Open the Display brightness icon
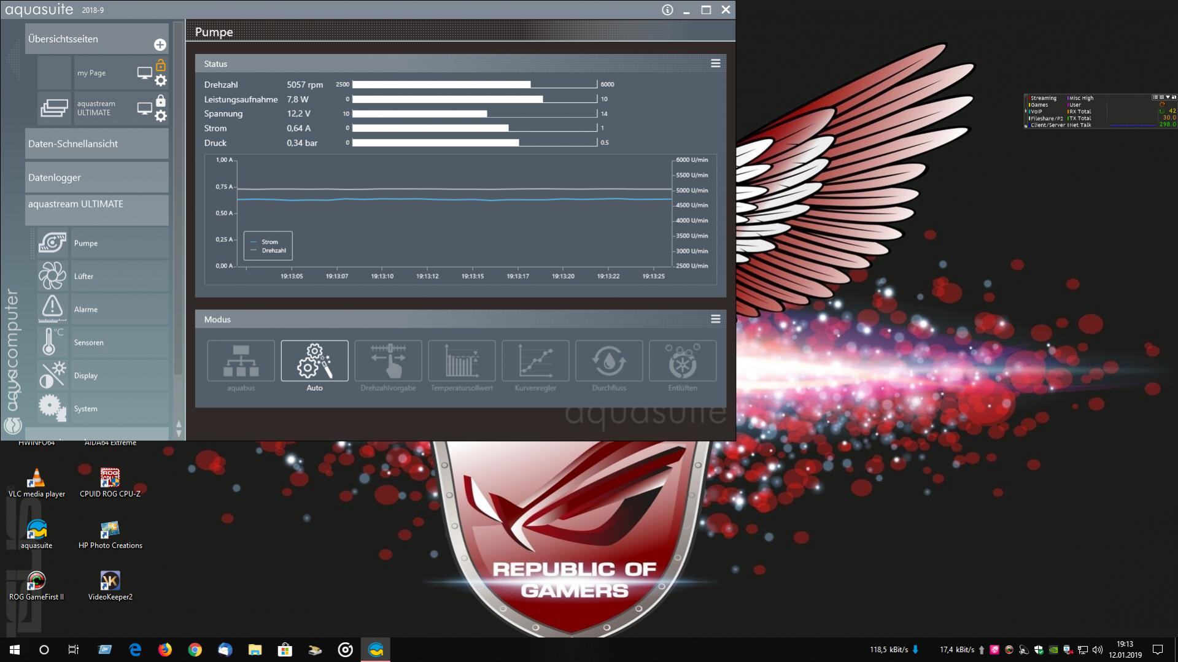This screenshot has height=662, width=1178. (52, 375)
